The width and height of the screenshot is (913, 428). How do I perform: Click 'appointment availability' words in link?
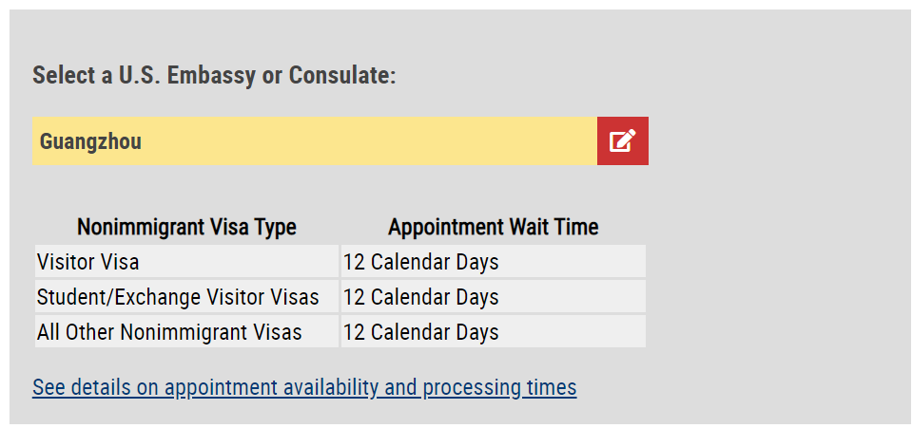point(271,387)
